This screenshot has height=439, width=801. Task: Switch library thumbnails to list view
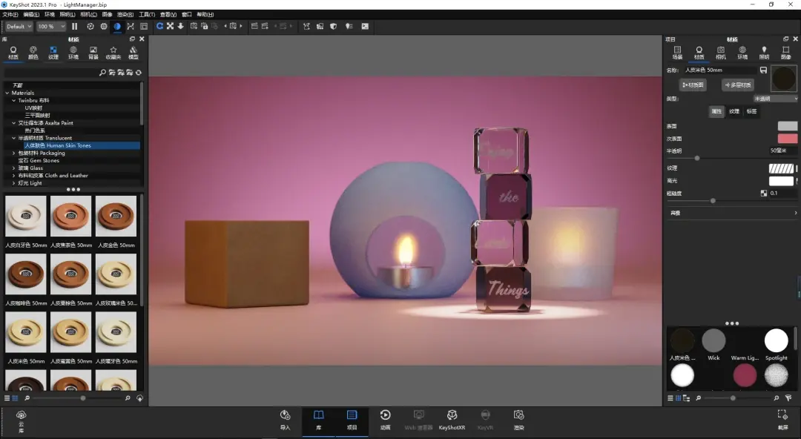(x=7, y=398)
